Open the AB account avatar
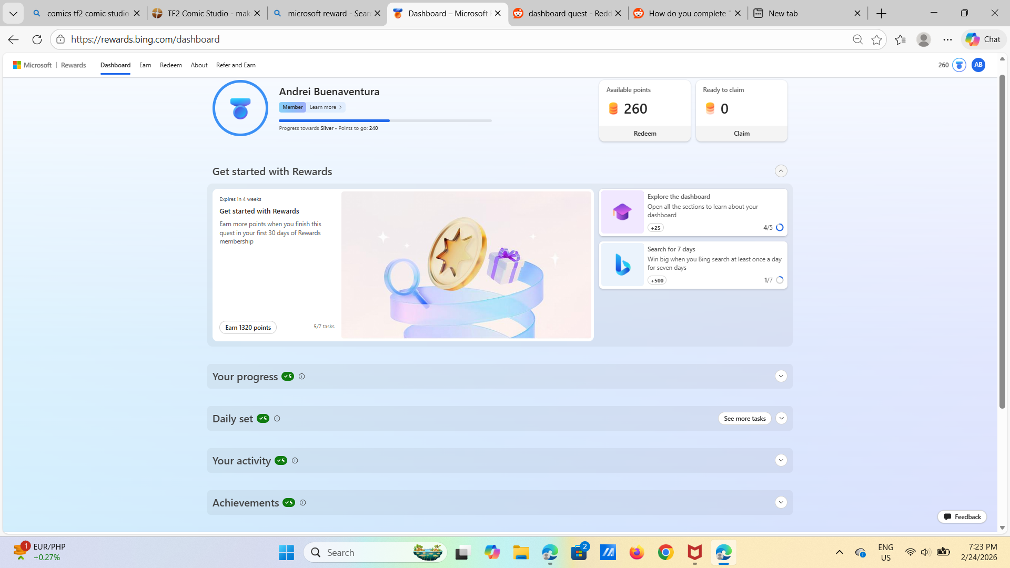The height and width of the screenshot is (568, 1010). [x=978, y=65]
